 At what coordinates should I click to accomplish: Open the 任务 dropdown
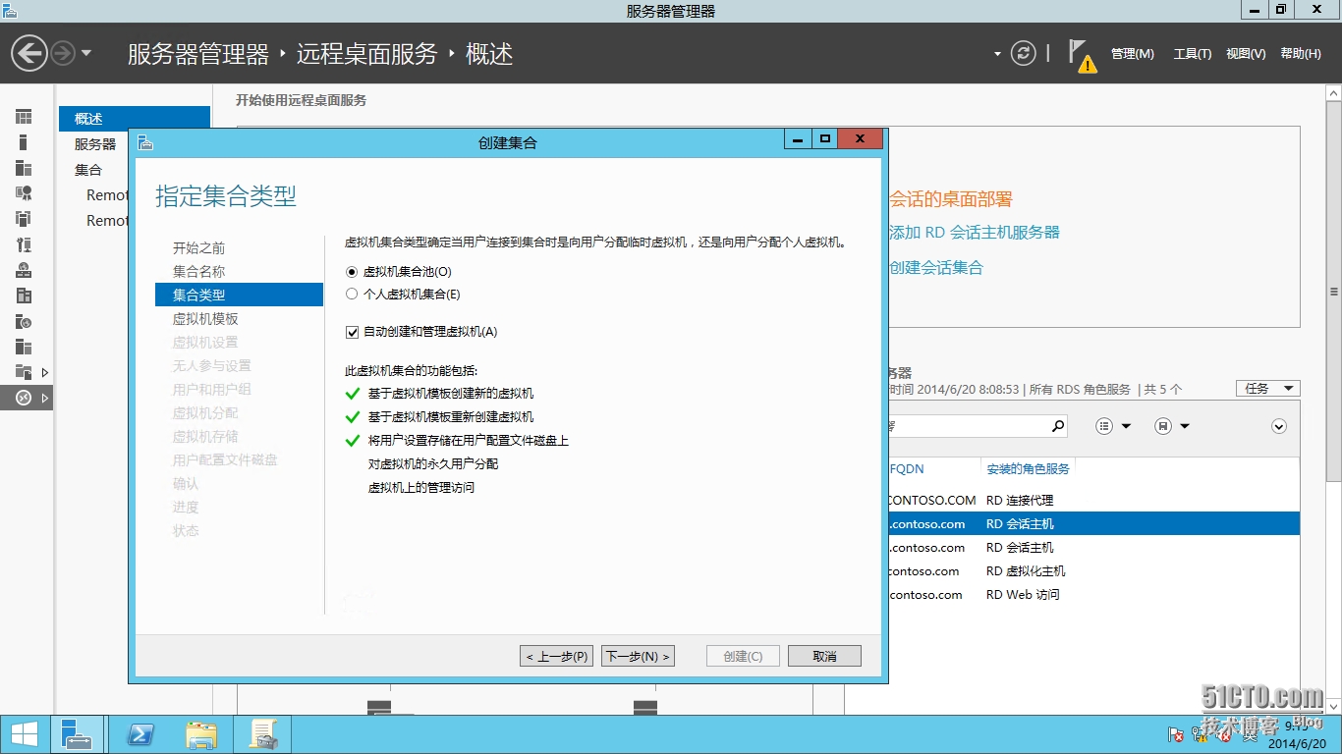tap(1267, 389)
